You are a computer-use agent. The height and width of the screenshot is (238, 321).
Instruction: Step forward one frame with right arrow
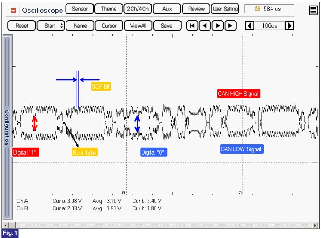pos(218,26)
